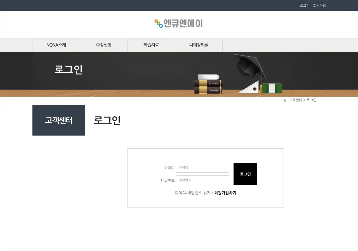Click the bold 로그인 breadcrumb item
The height and width of the screenshot is (251, 358).
[x=311, y=100]
